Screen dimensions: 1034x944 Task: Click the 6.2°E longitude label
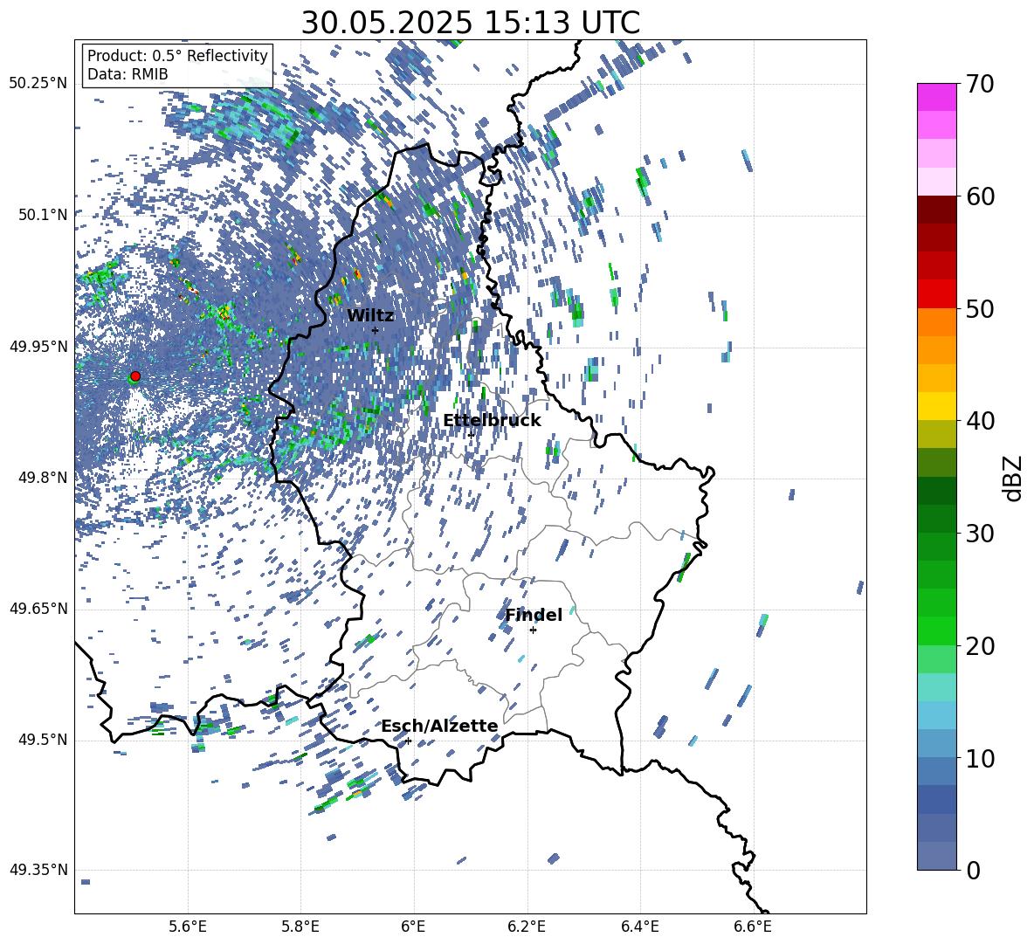click(x=527, y=927)
